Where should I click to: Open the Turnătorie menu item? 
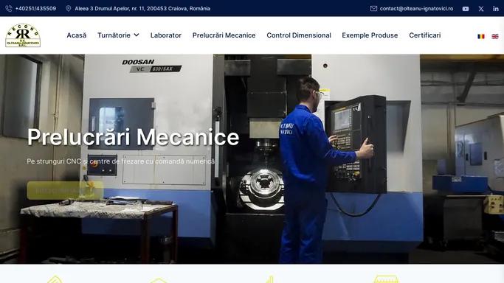[114, 35]
